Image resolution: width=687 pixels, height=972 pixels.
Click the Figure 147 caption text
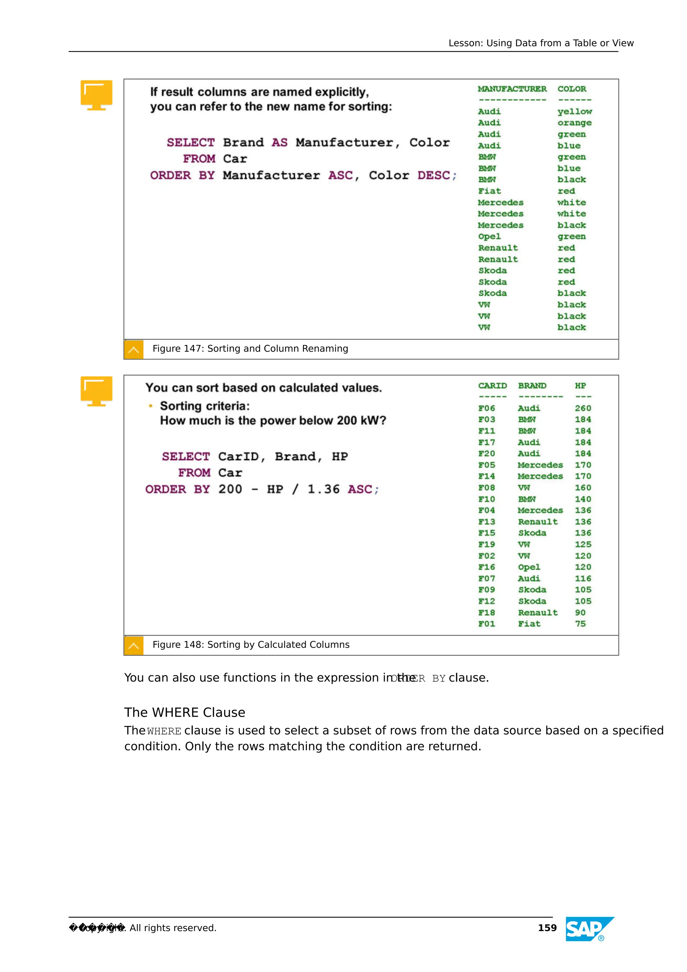pyautogui.click(x=250, y=349)
